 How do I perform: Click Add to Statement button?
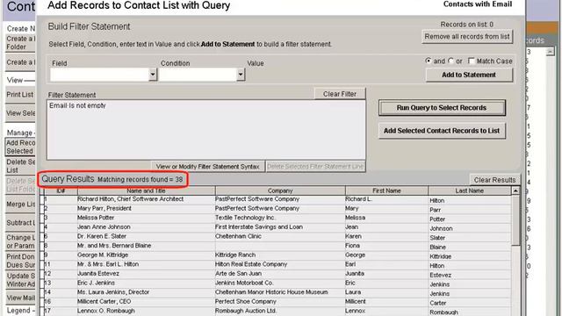click(x=469, y=75)
